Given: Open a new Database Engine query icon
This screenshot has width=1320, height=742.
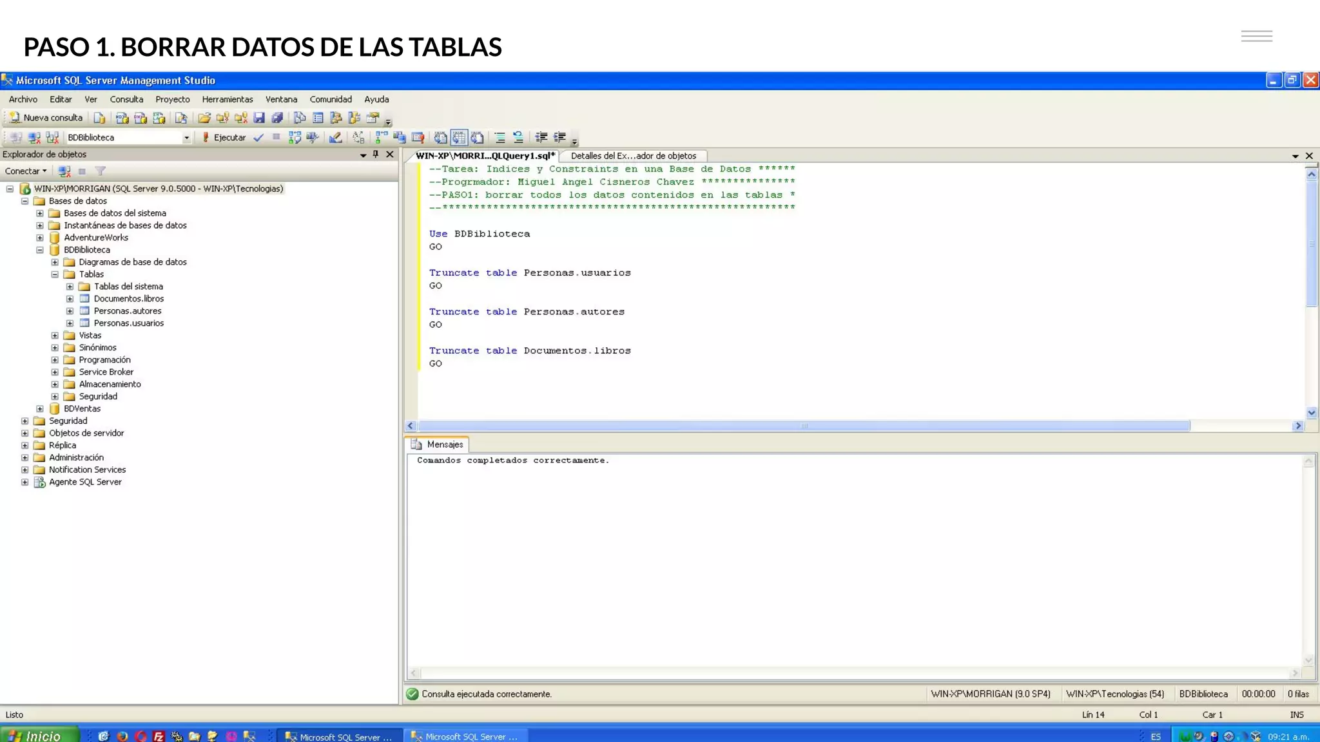Looking at the screenshot, I should (99, 118).
